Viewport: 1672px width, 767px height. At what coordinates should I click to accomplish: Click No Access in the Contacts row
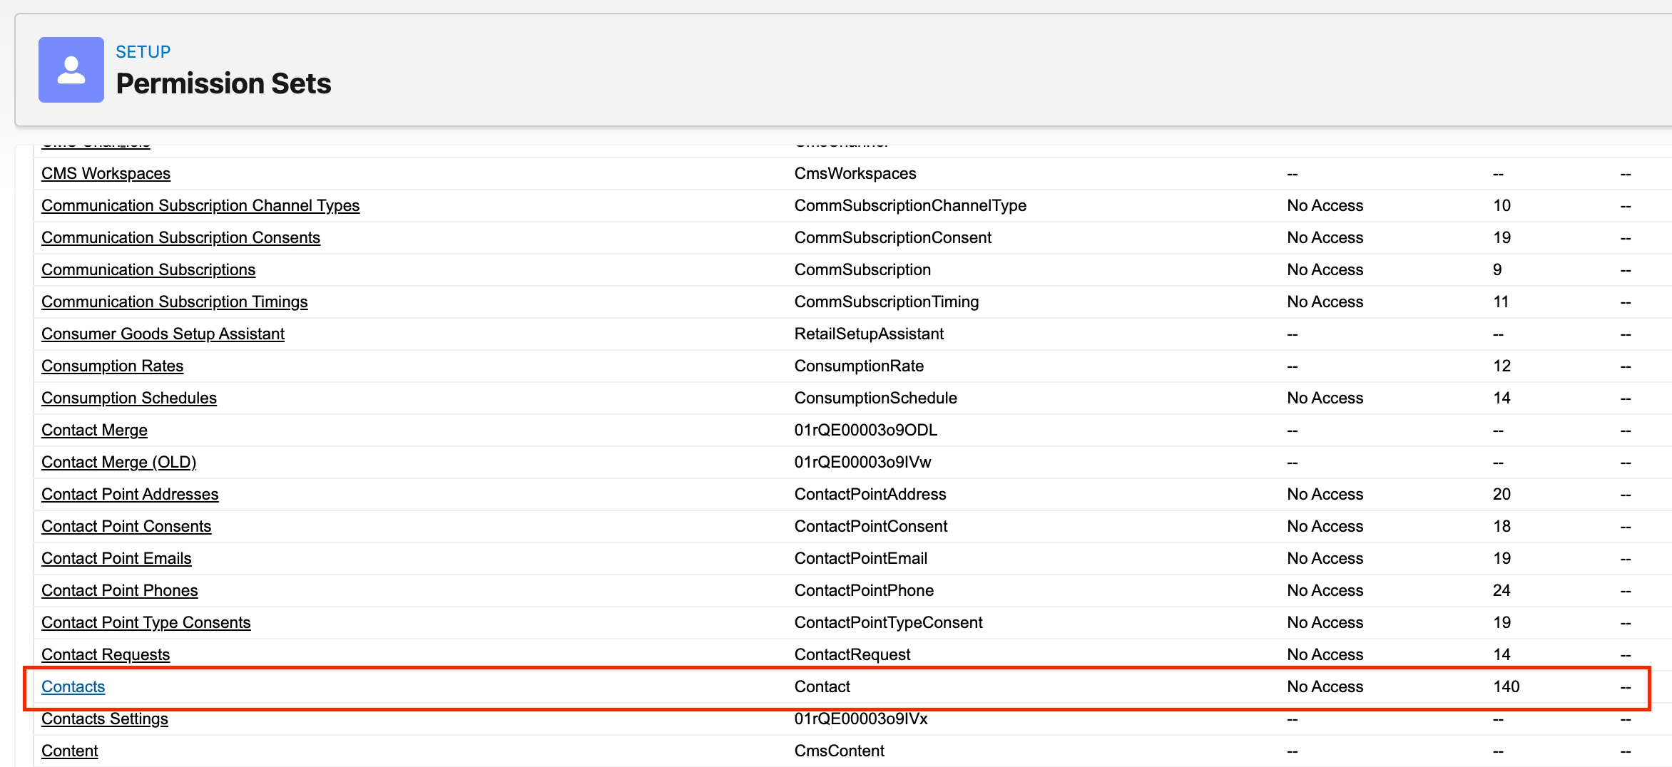pyautogui.click(x=1325, y=686)
